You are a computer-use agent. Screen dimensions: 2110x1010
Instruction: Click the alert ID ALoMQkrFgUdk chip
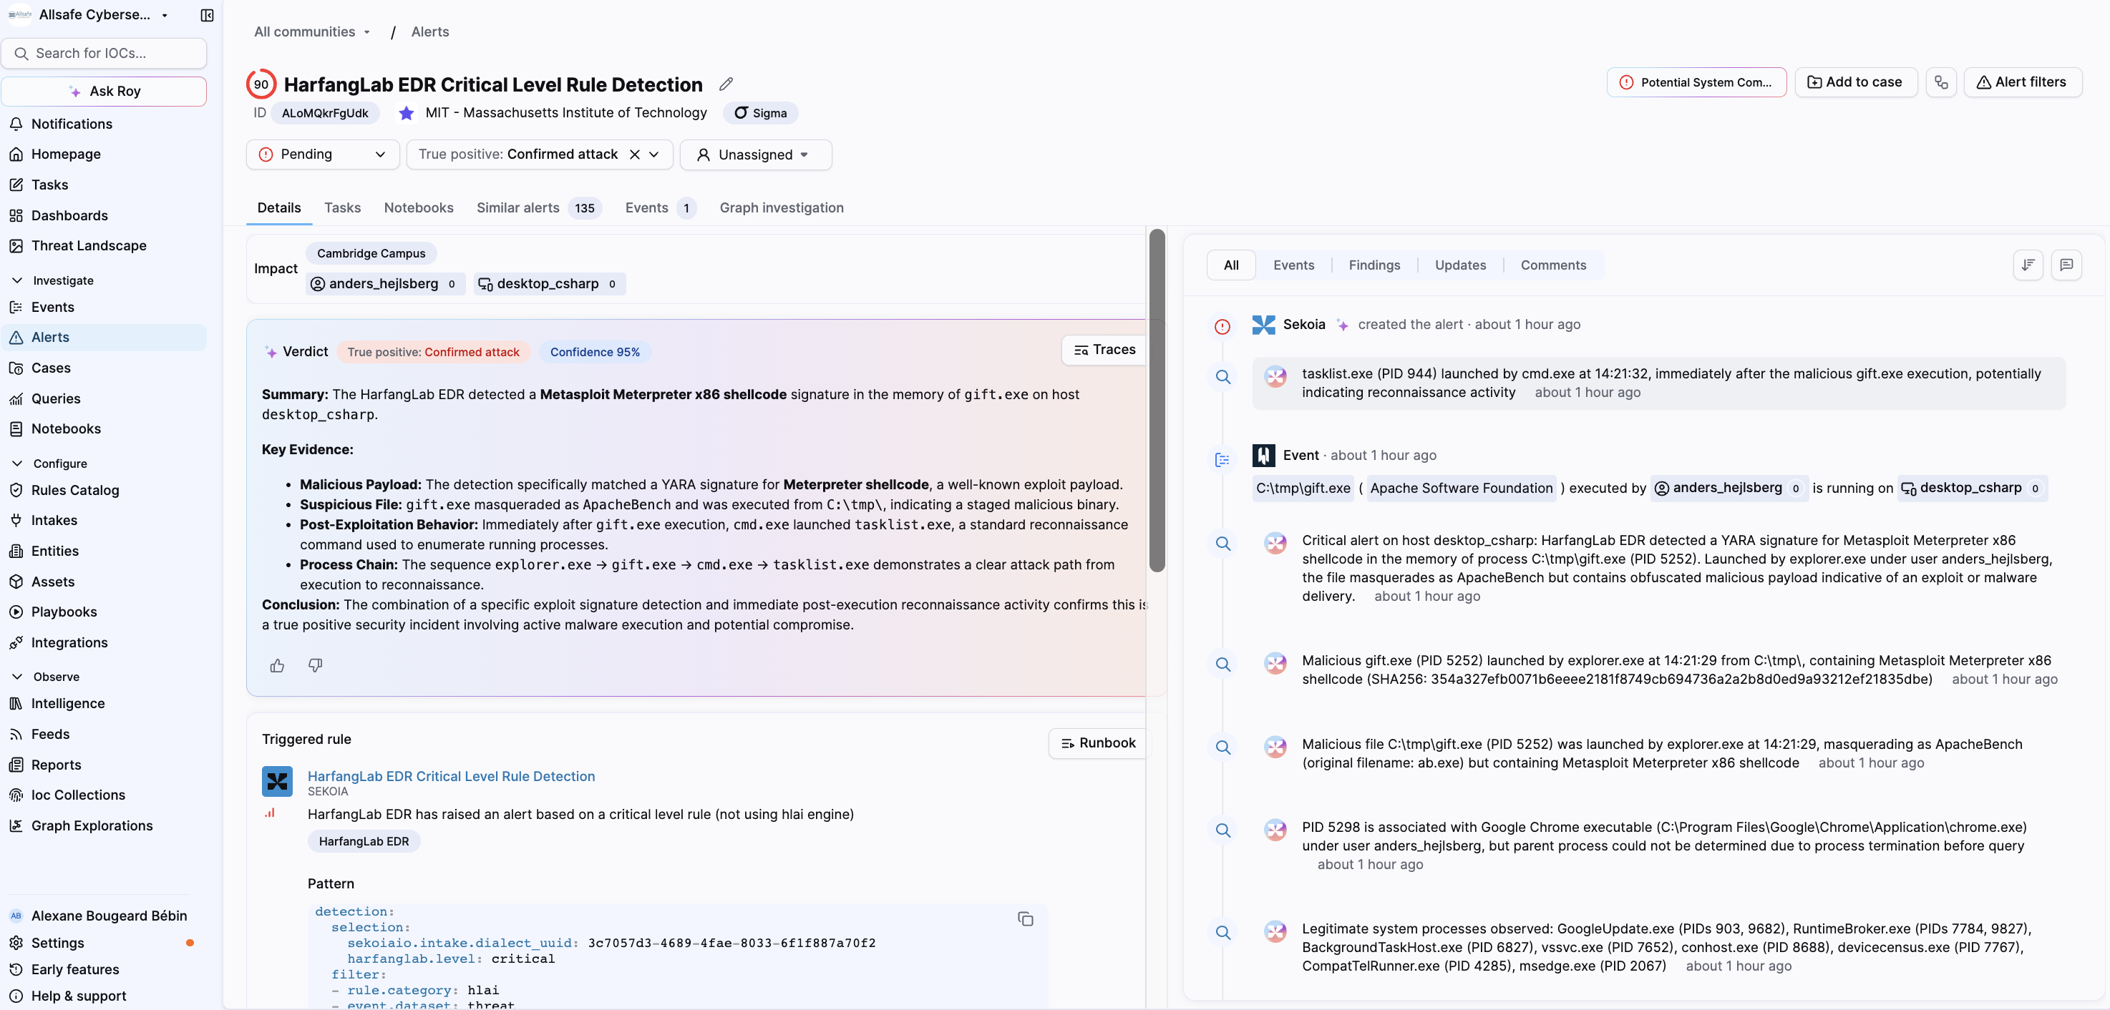(325, 113)
